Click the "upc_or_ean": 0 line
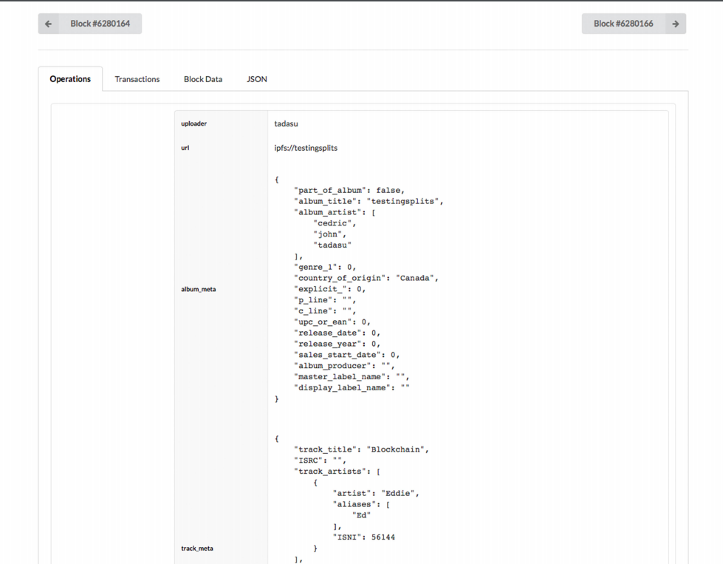723x564 pixels. click(332, 322)
